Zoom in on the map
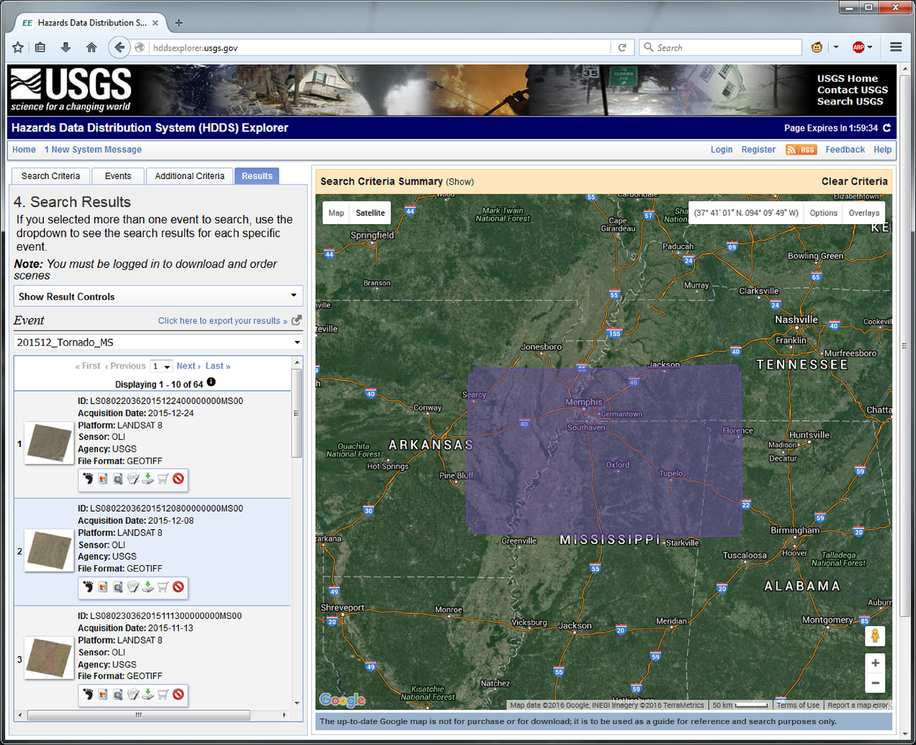This screenshot has height=745, width=916. pyautogui.click(x=875, y=663)
